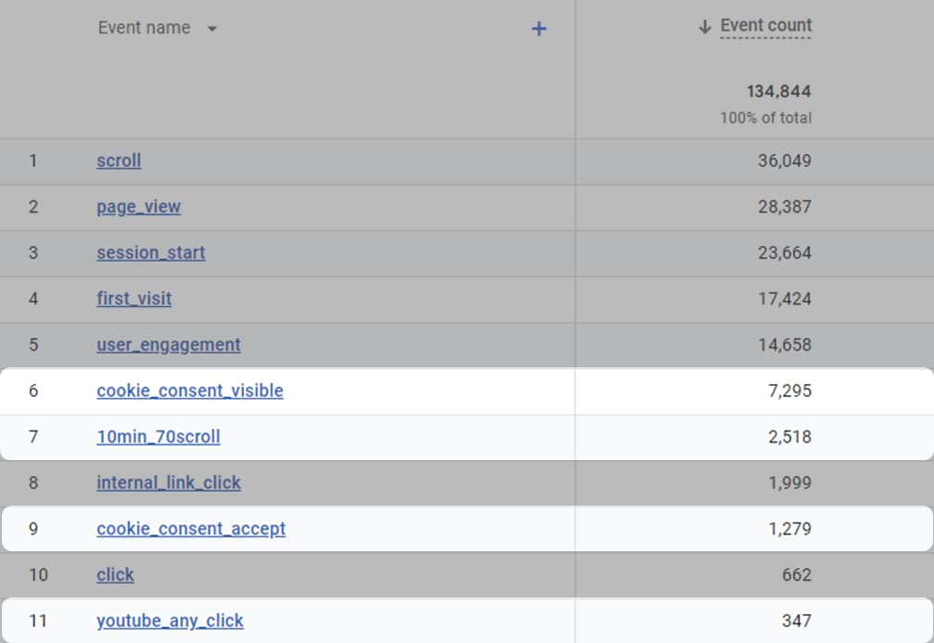Viewport: 934px width, 643px height.
Task: Click the 7,295 count for cookie_consent_visible
Action: pyautogui.click(x=789, y=391)
